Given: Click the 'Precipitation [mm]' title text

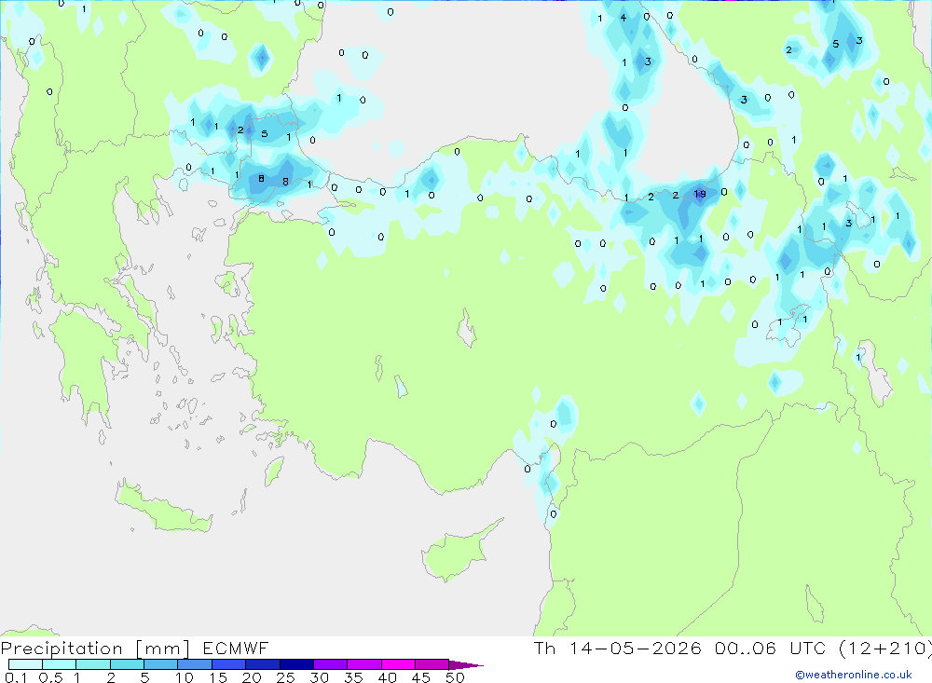Looking at the screenshot, I should (x=95, y=649).
